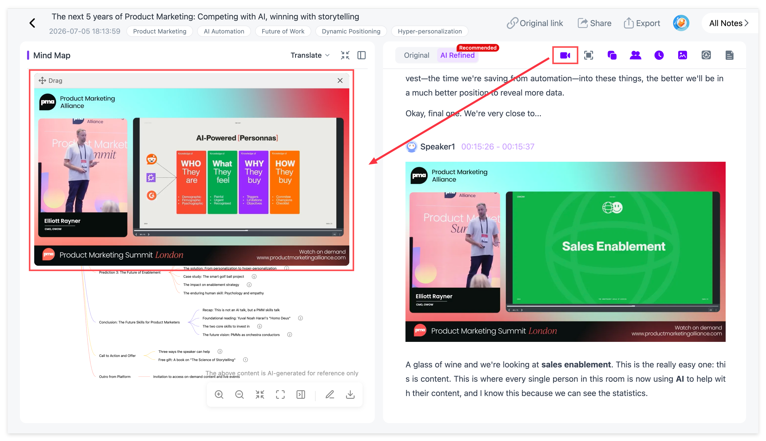
Task: Select the Dynamic Positioning tag
Action: 351,31
